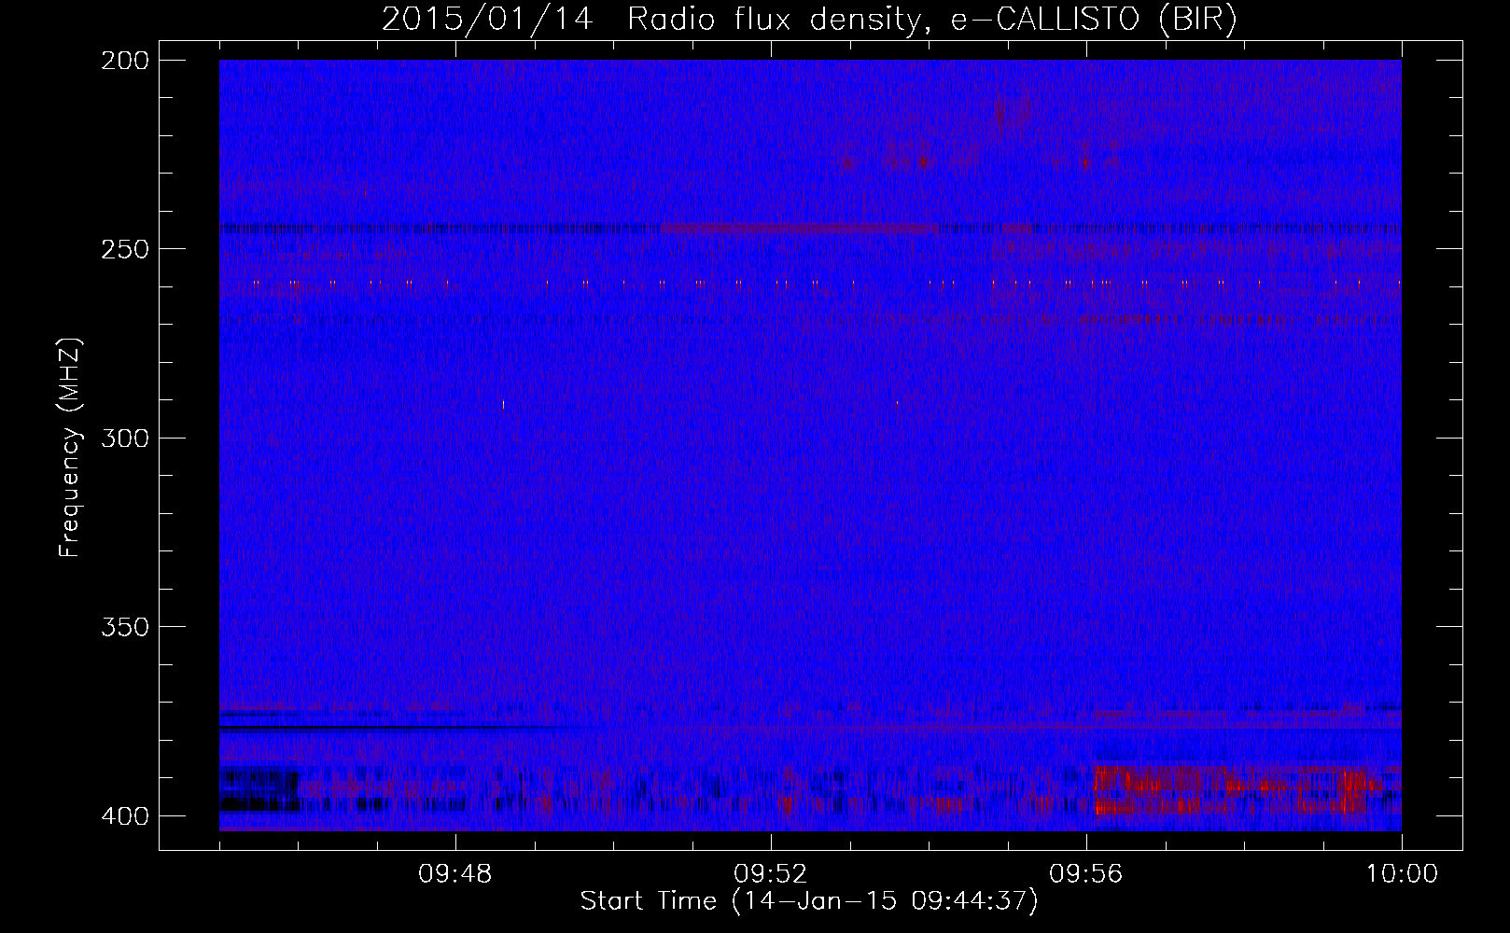The height and width of the screenshot is (933, 1510).
Task: Select the 250 frequency tick label
Action: 124,249
